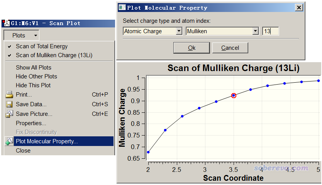Viewport: 322px width, 185px height.
Task: Click the Scan of Mulliken Charge (13Li) title
Action: click(234, 68)
